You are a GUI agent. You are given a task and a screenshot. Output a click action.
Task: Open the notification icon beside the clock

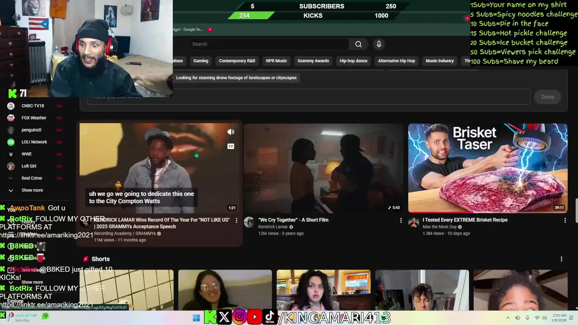coord(572,318)
